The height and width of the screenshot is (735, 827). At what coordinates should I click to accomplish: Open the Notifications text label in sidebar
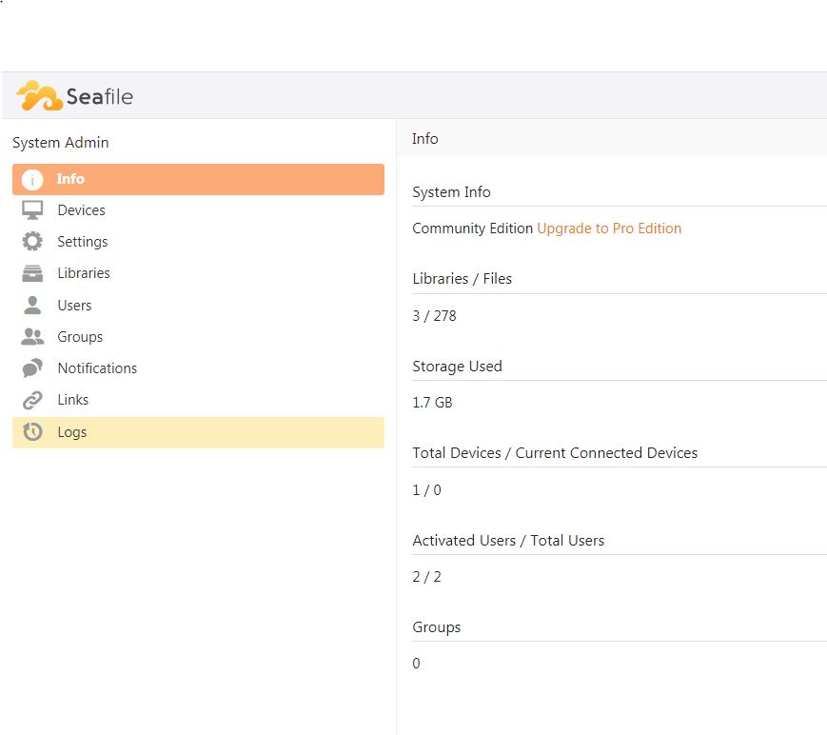[97, 368]
